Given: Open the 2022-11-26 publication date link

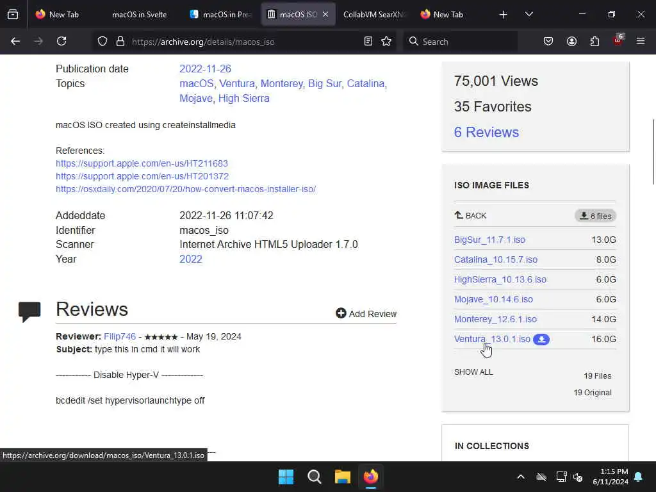Looking at the screenshot, I should (x=205, y=69).
